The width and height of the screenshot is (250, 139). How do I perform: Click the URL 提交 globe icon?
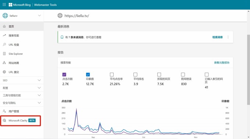(4, 72)
